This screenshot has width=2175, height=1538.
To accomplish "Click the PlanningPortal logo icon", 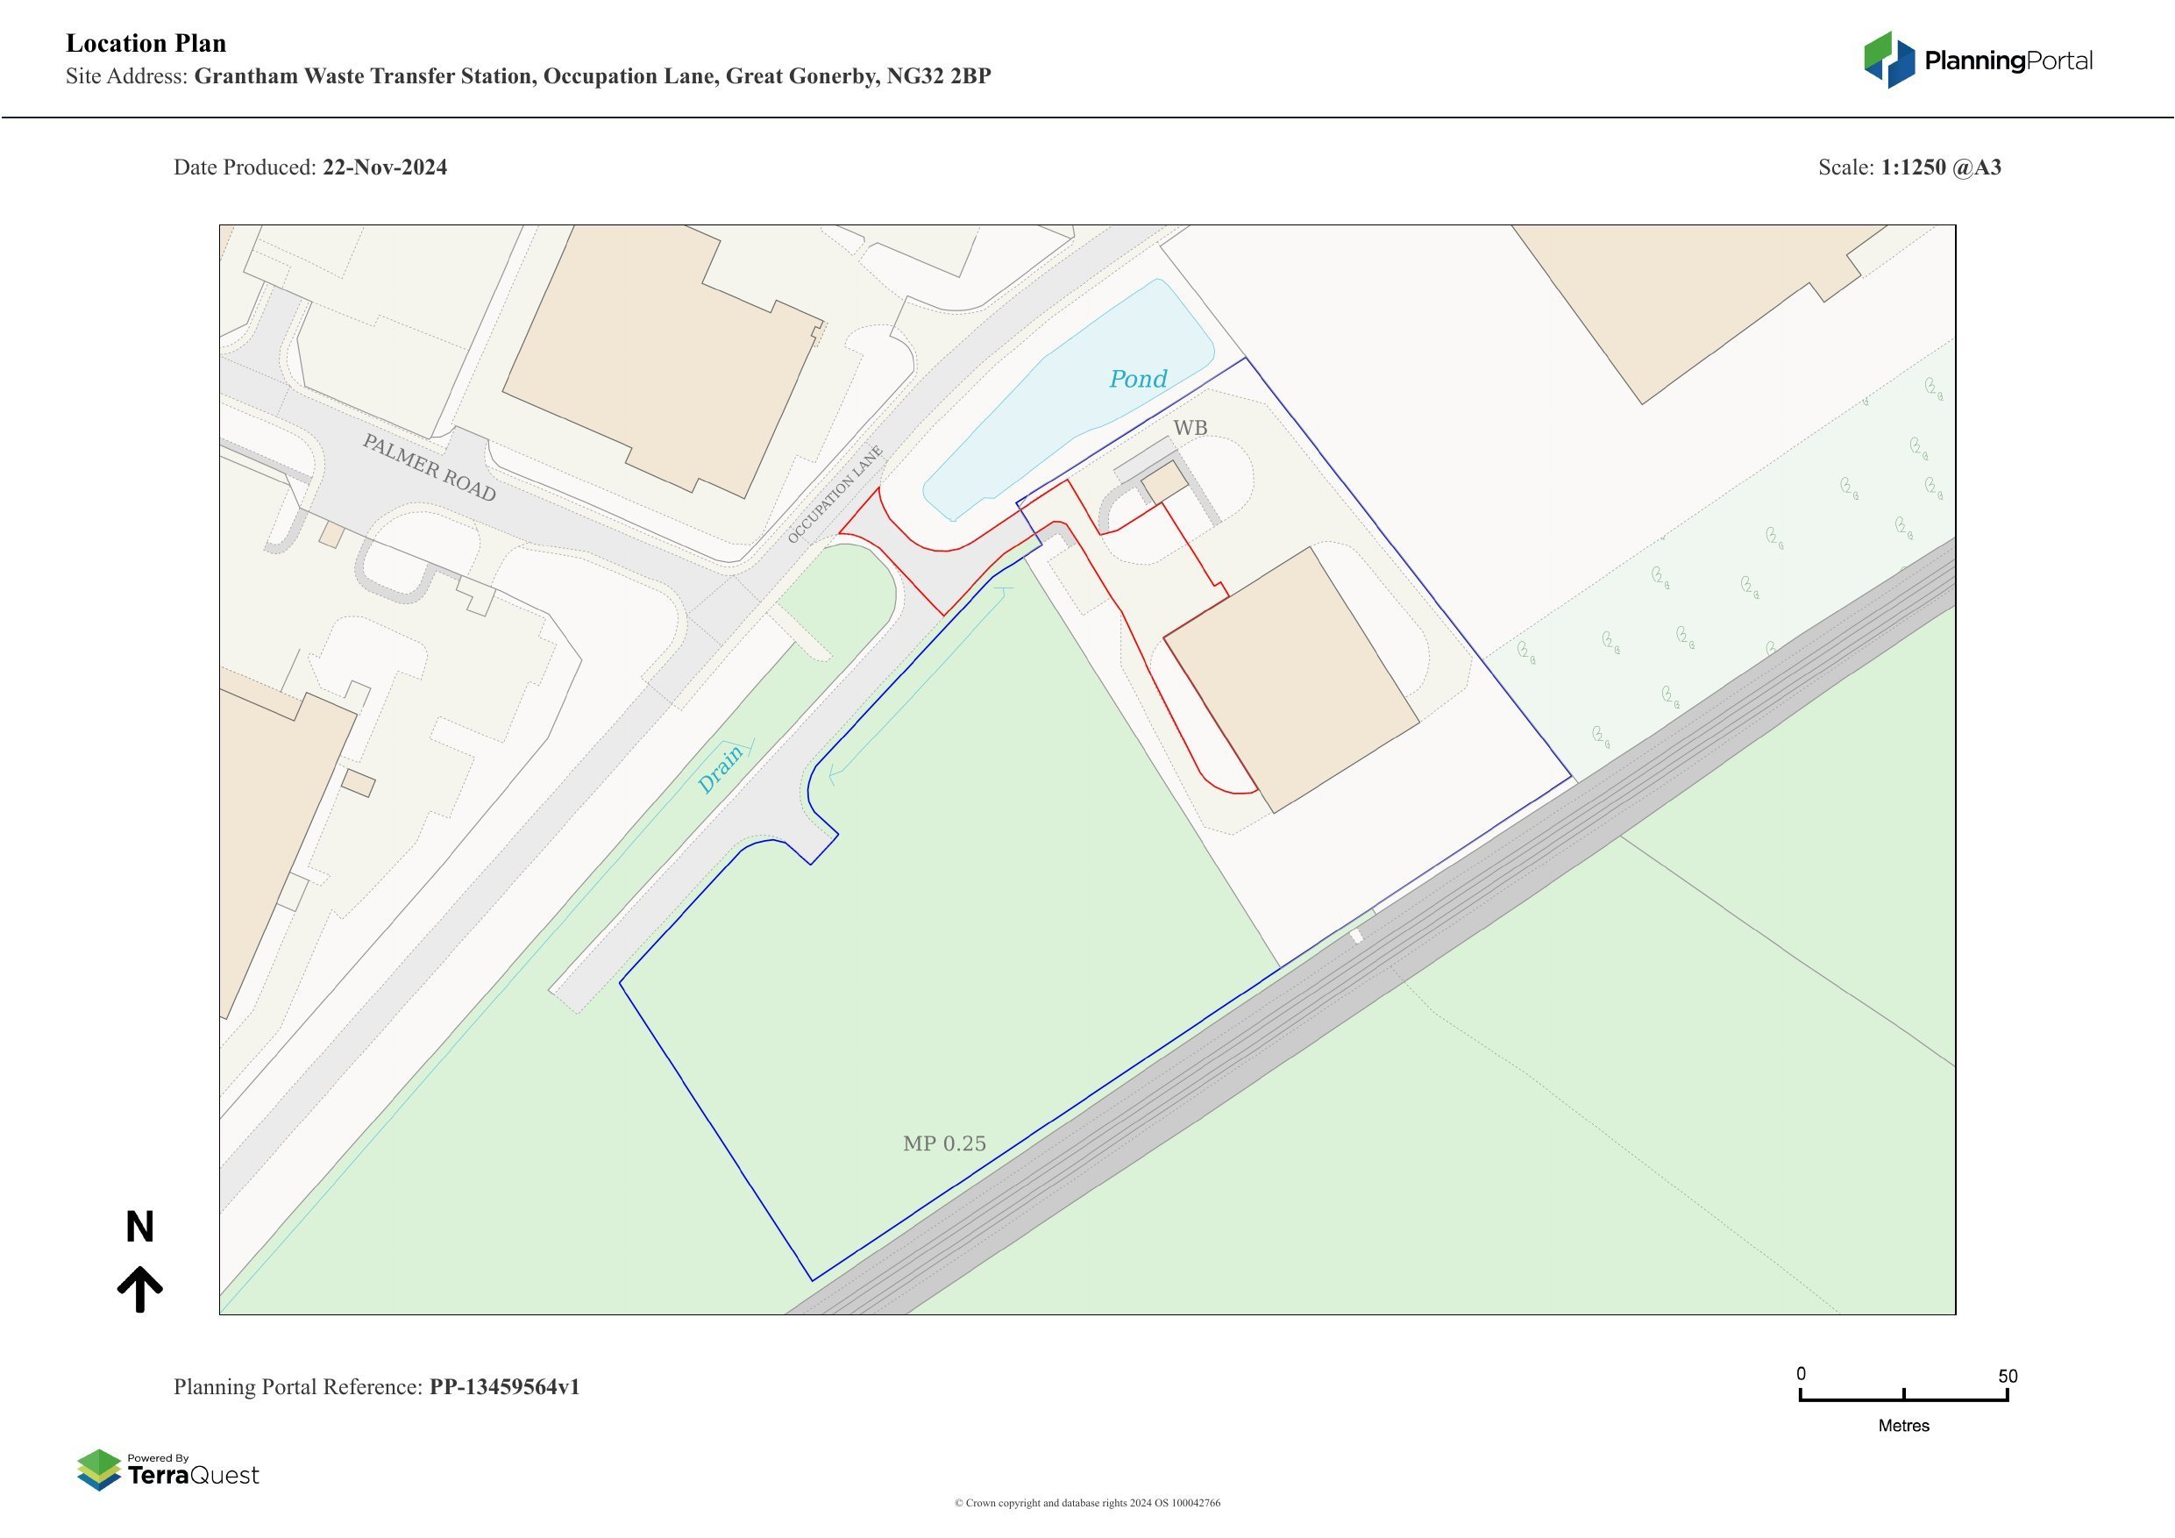I will tap(1889, 60).
